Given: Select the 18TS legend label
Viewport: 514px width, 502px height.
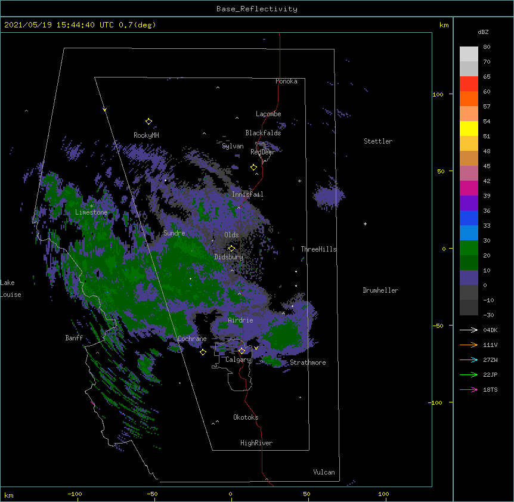Looking at the screenshot, I should [490, 389].
